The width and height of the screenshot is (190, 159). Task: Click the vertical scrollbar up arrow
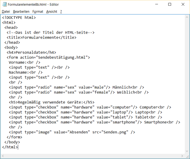(x=187, y=17)
